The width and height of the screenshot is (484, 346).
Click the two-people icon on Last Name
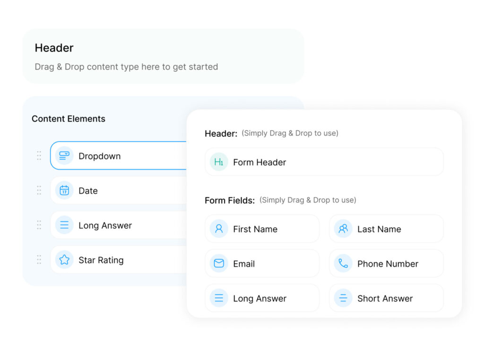pos(343,229)
